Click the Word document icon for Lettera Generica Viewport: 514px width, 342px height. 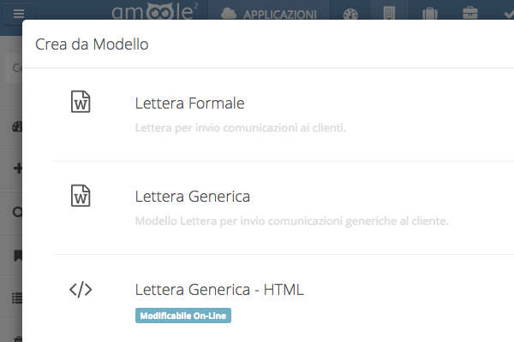81,196
